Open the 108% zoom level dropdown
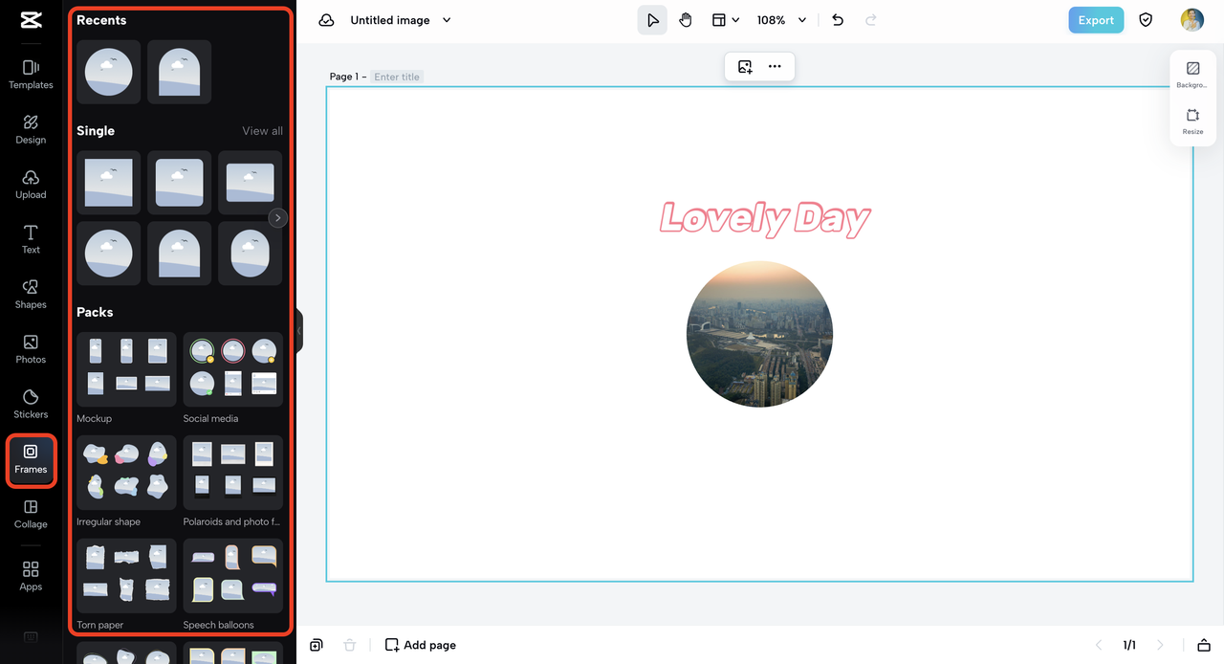This screenshot has width=1224, height=664. [x=782, y=20]
